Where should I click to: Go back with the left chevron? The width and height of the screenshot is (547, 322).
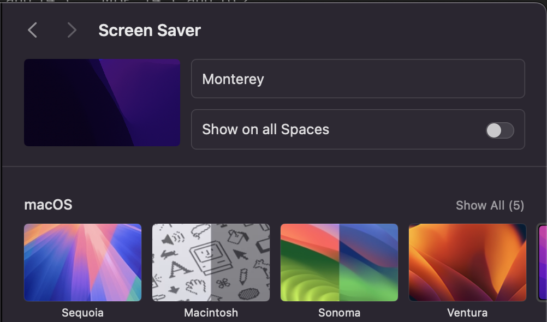[33, 31]
